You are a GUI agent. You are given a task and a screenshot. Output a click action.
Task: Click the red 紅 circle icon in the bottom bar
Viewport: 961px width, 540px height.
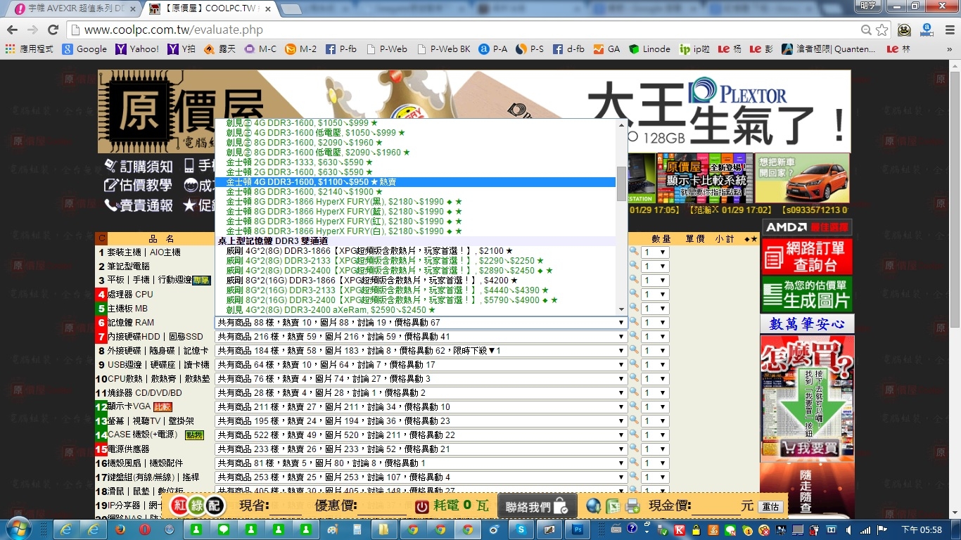pyautogui.click(x=180, y=506)
